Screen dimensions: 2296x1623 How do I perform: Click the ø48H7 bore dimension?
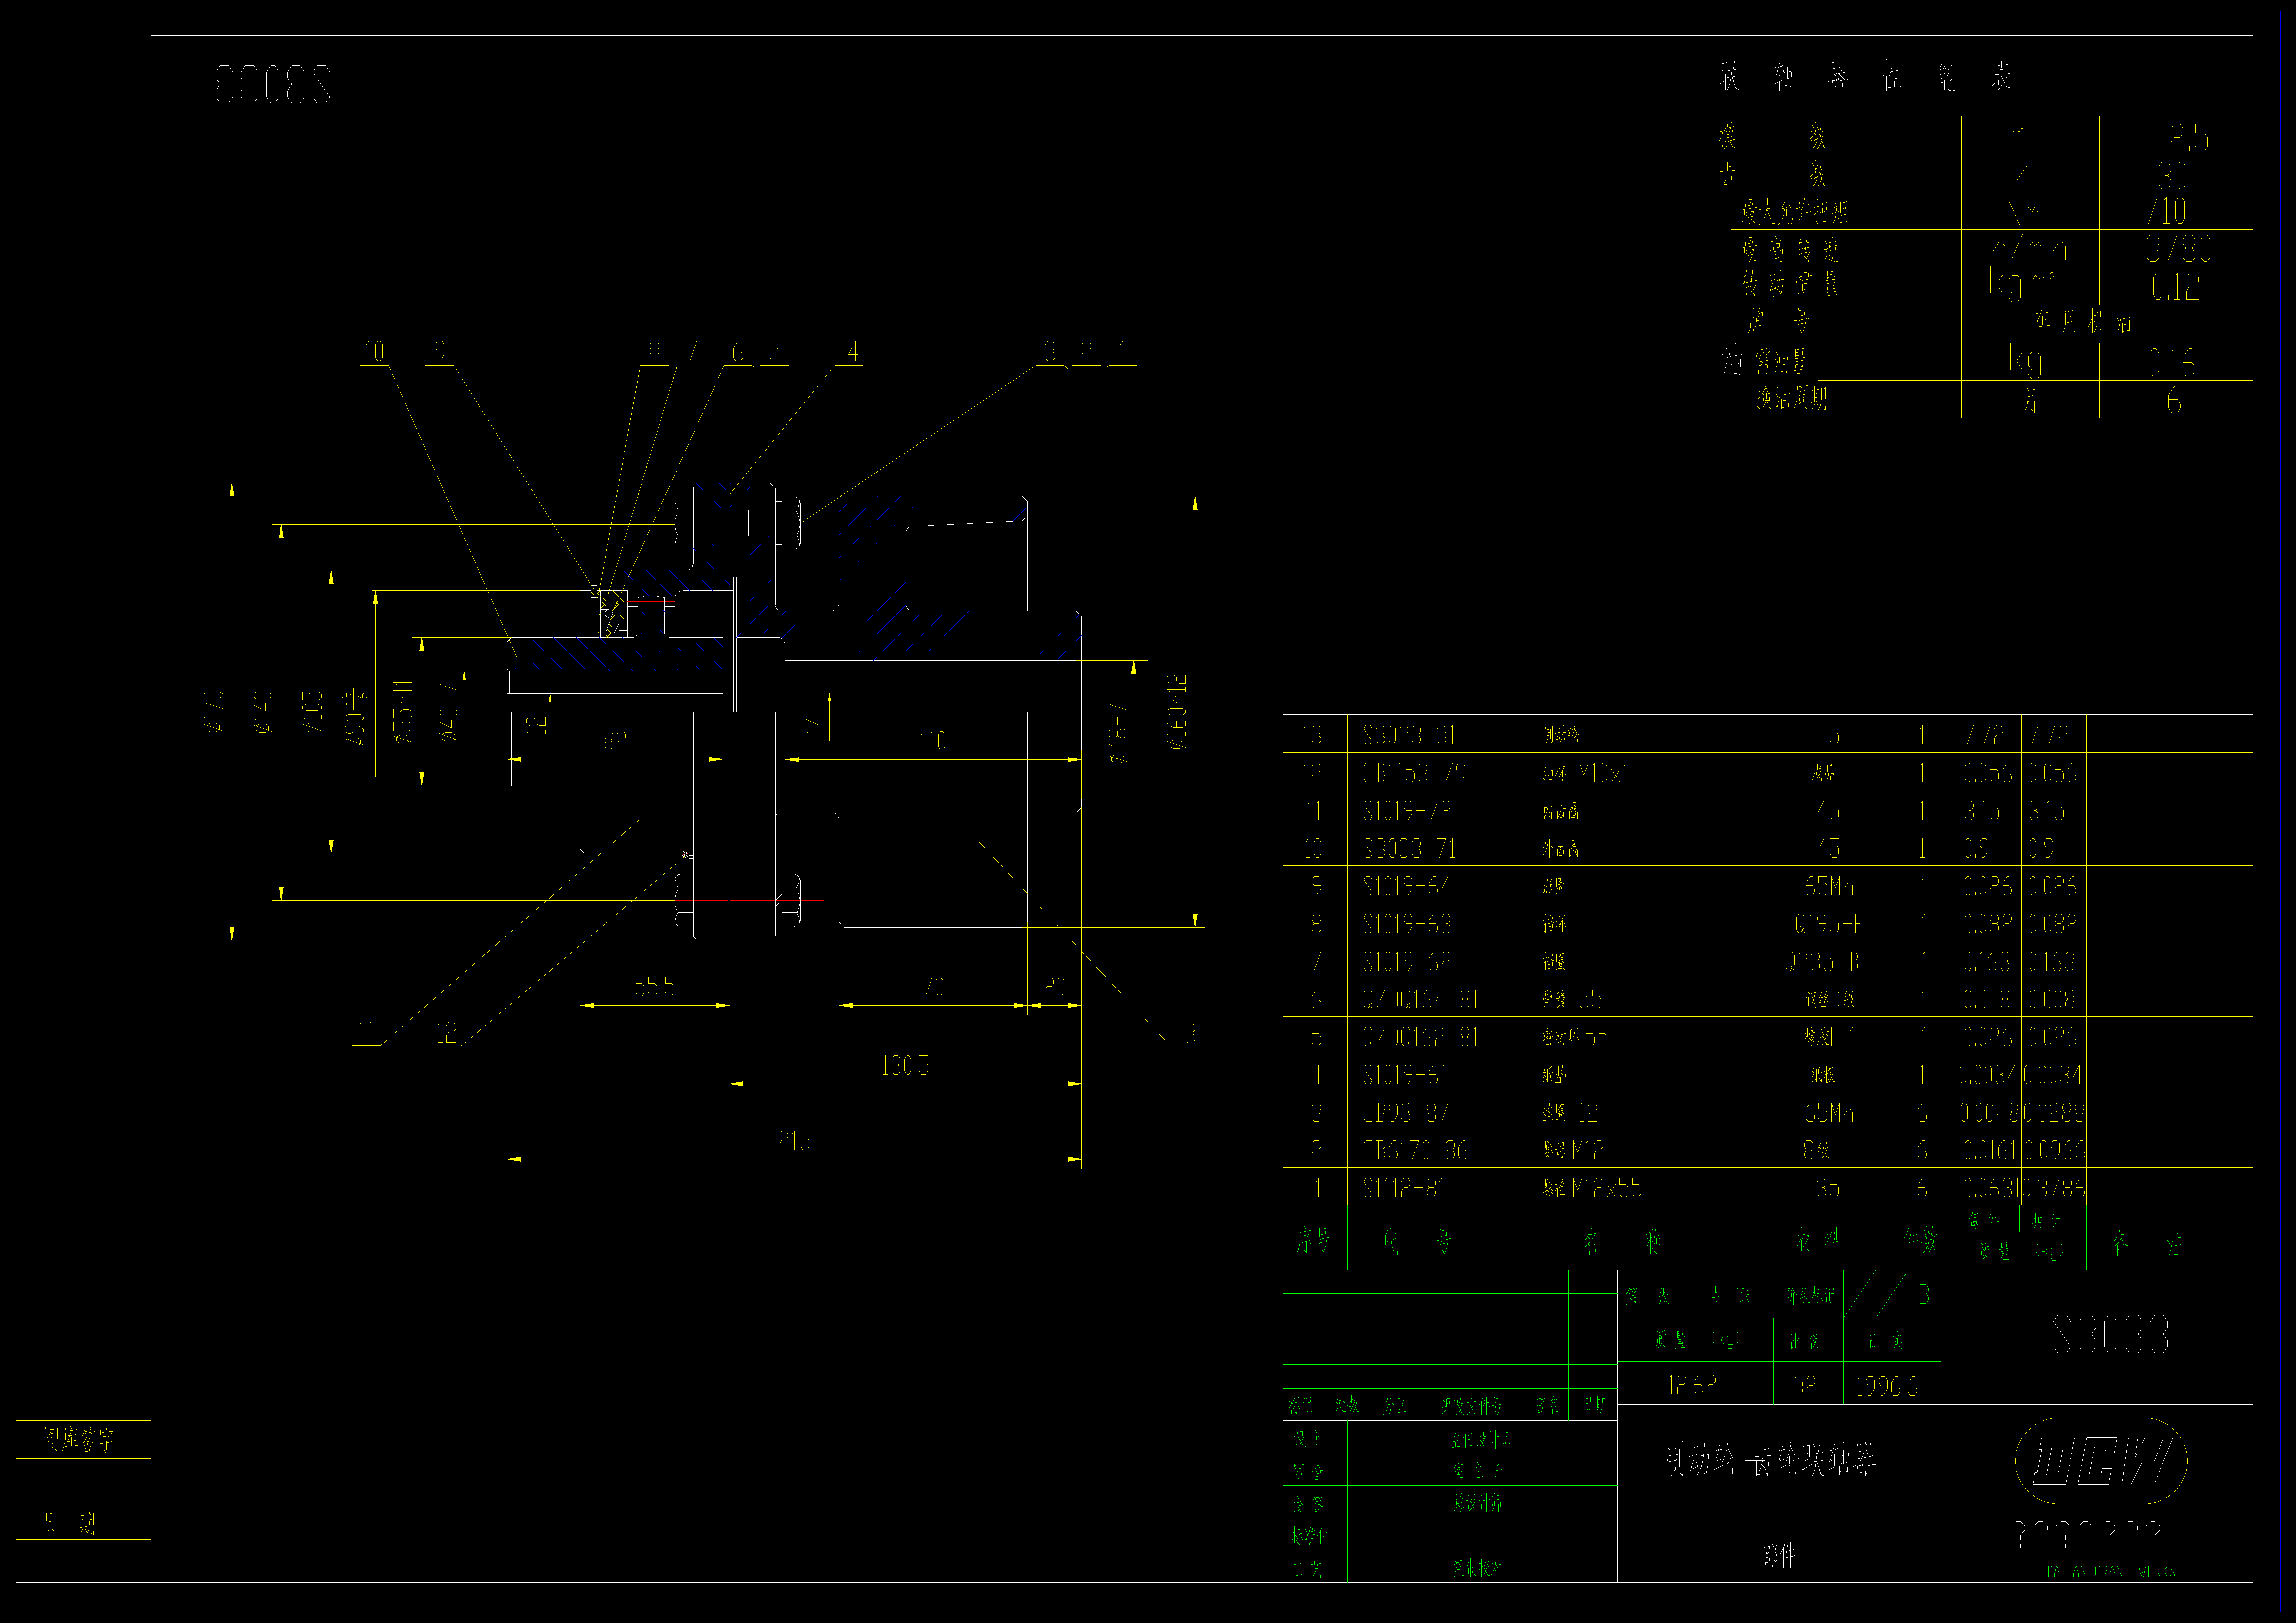coord(1118,734)
